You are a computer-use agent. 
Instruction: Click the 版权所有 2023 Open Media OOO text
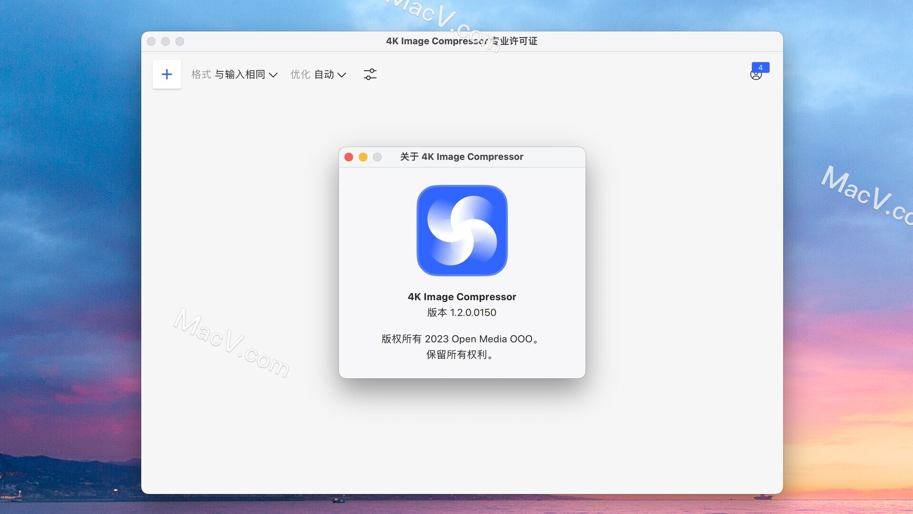[x=460, y=339]
